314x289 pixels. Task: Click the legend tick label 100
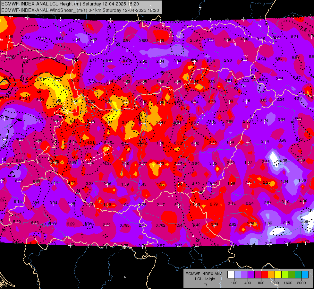234,283
